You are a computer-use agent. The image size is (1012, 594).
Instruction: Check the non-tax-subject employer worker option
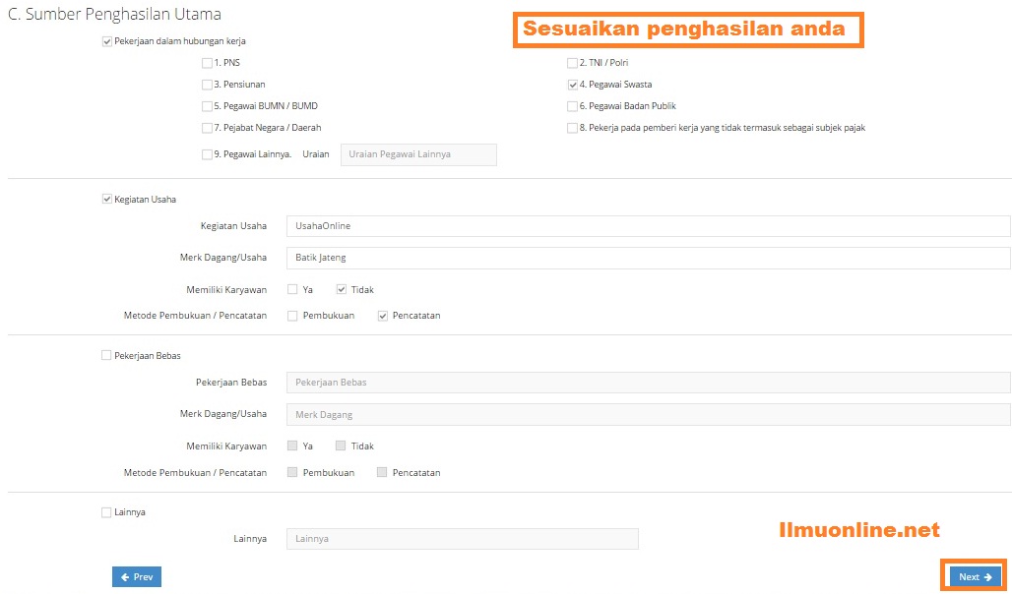coord(572,128)
